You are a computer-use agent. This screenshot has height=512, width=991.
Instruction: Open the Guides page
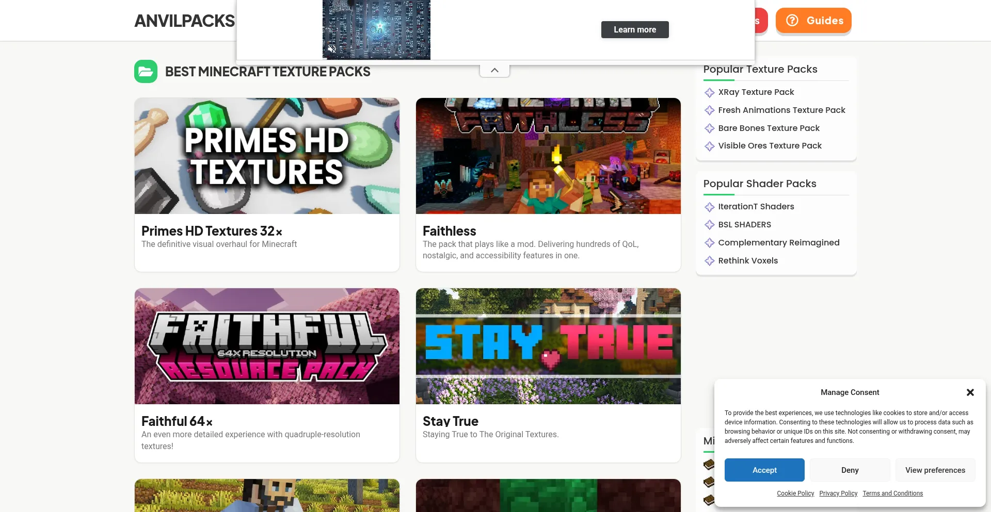click(x=813, y=21)
